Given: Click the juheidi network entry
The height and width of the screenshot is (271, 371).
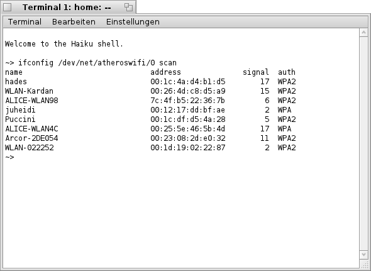Looking at the screenshot, I should (x=20, y=110).
